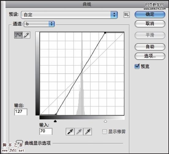169x154 pixels.
Task: Select the pencil draw curve tool
Action: tap(26, 35)
